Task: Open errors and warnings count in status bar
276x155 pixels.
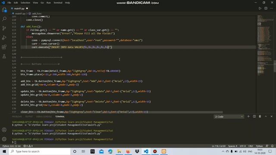Action: tap(28, 146)
